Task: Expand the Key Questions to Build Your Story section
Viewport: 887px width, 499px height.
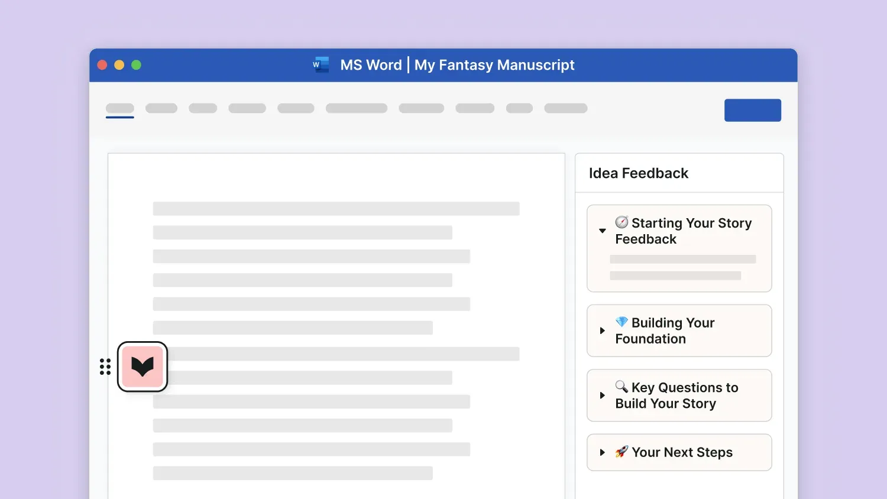Action: [602, 396]
